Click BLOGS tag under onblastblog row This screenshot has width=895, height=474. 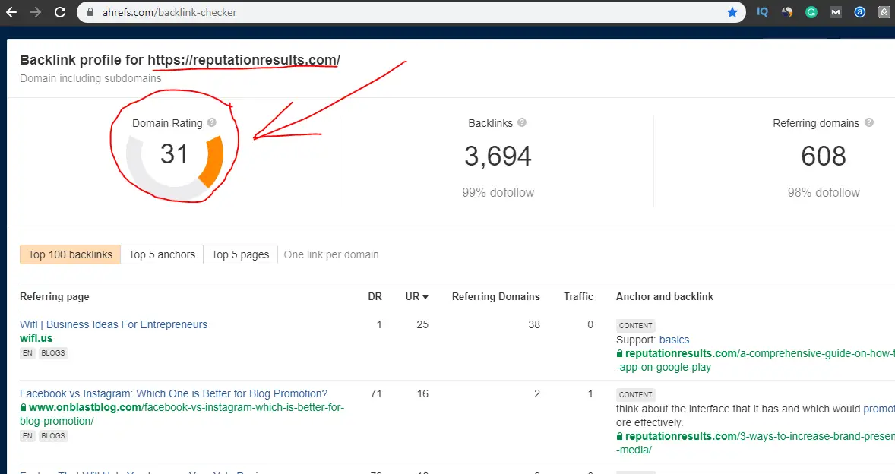pos(53,436)
